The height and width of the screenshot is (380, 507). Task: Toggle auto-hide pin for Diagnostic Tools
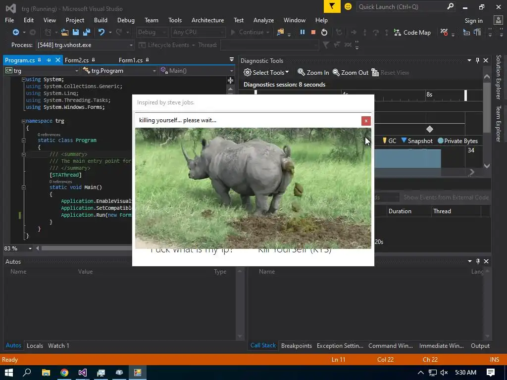tap(477, 60)
